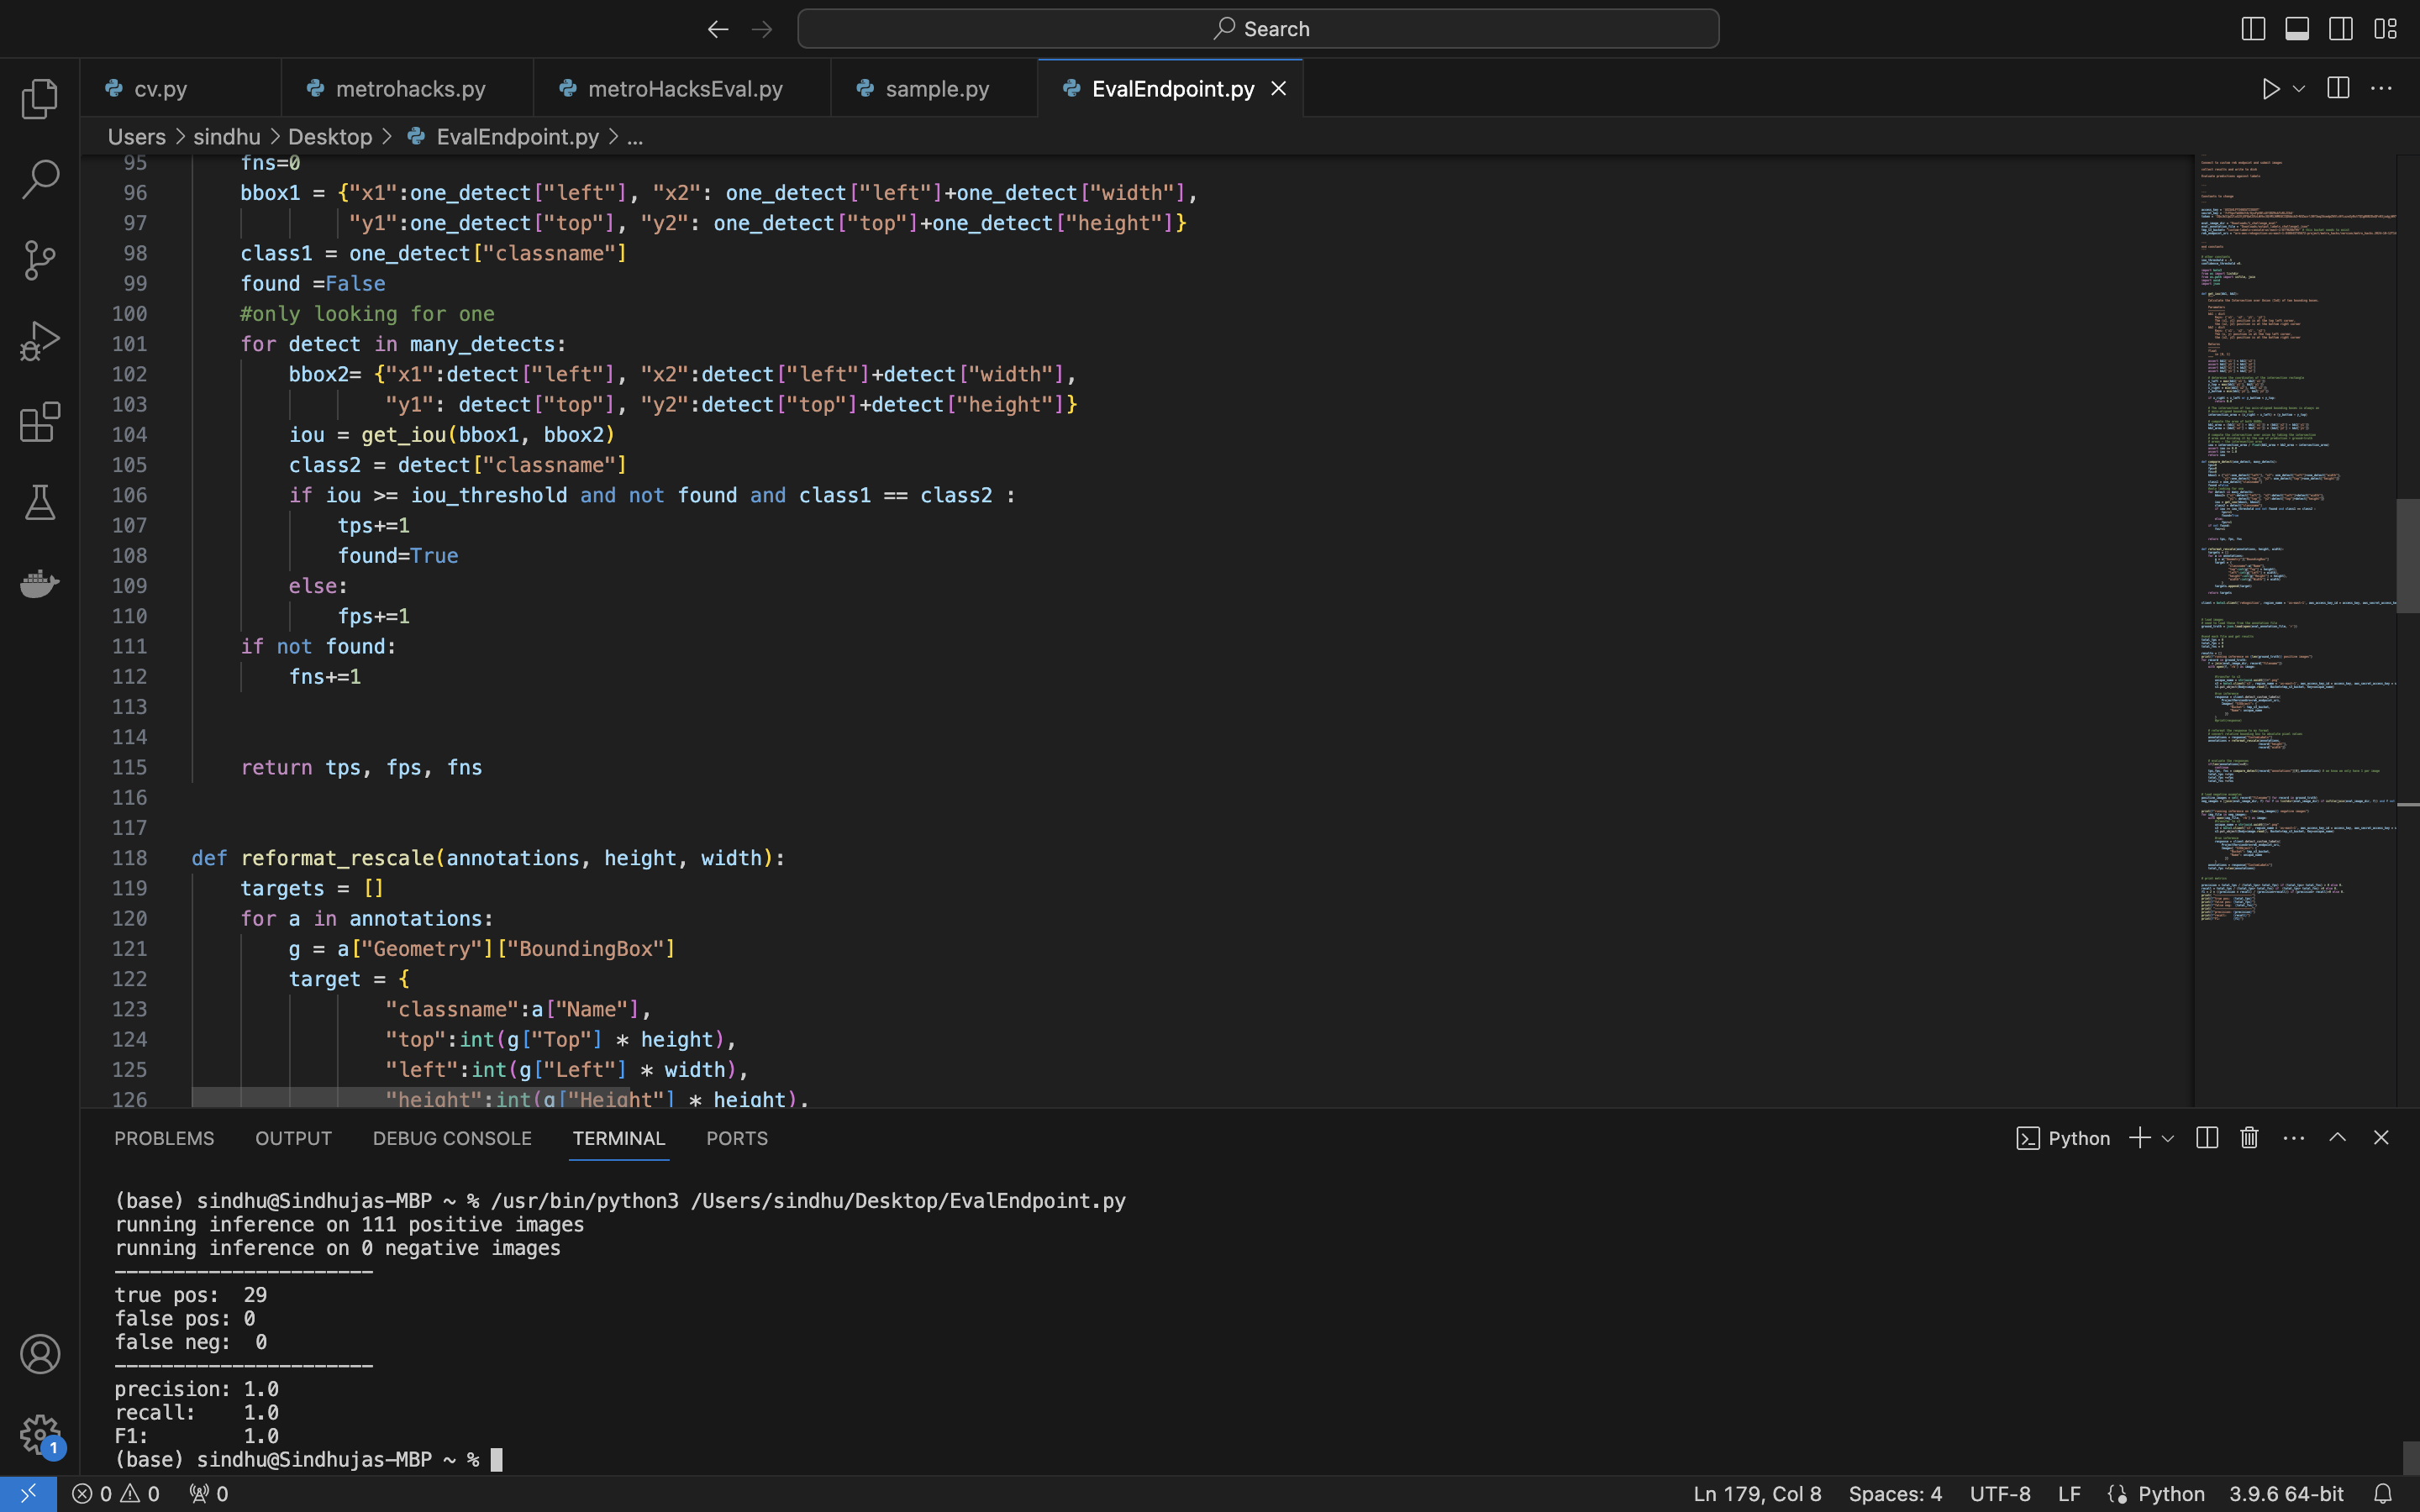Open the new terminal launch profile dropdown
This screenshot has width=2420, height=1512.
point(2168,1139)
